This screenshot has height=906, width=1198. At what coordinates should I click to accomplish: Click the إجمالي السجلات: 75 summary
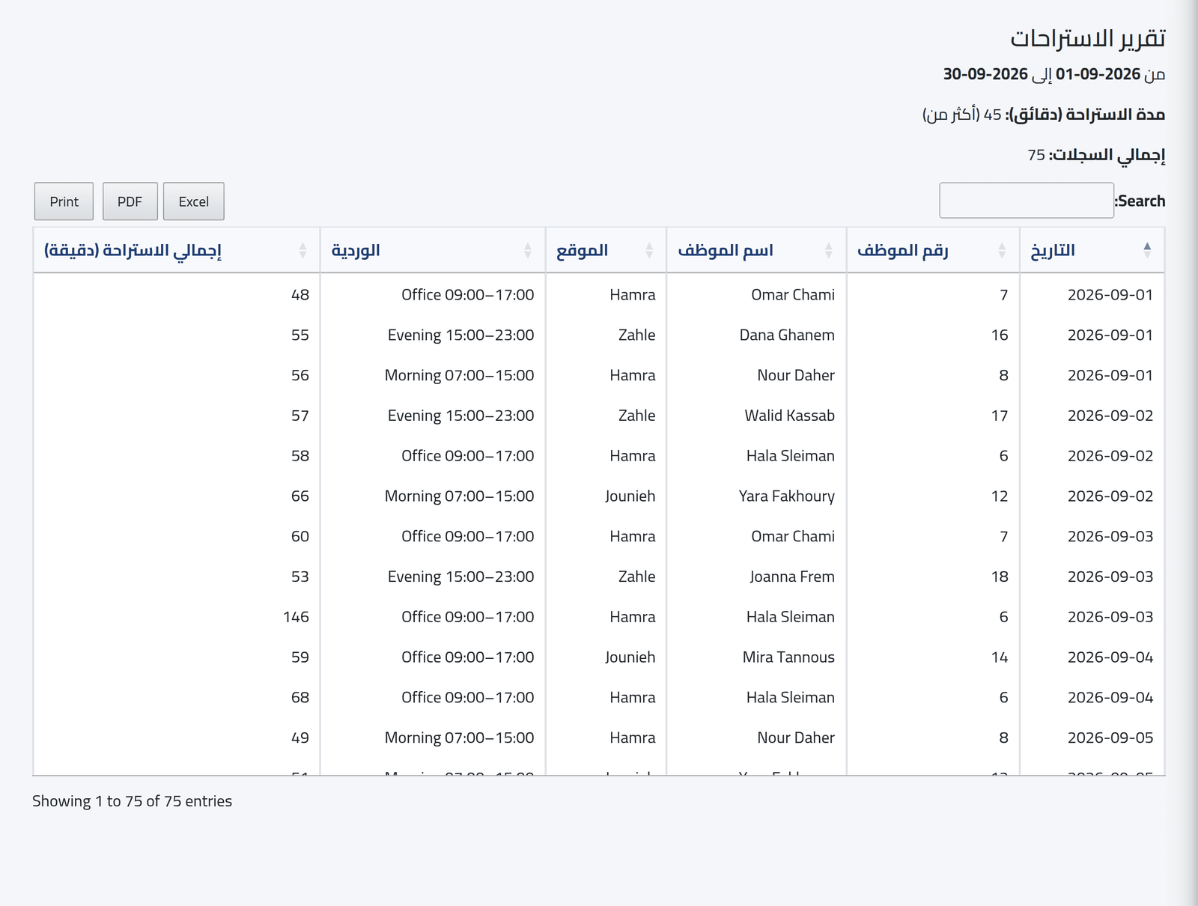pyautogui.click(x=1096, y=155)
